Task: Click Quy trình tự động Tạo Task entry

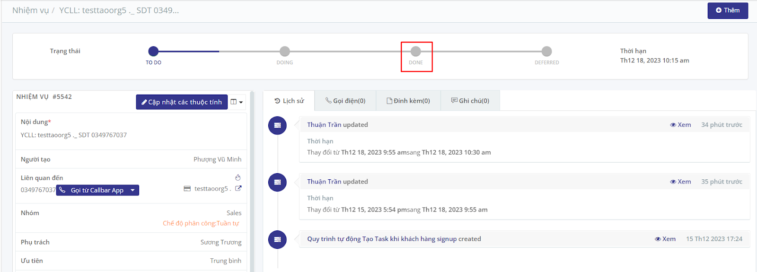Action: click(394, 239)
